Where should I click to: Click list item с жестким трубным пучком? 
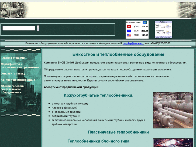(70, 104)
